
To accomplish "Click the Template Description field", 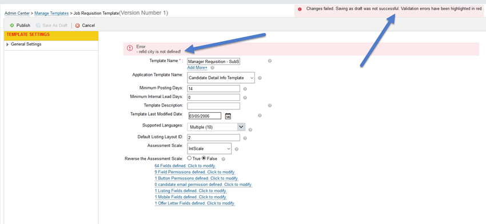I will click(214, 106).
